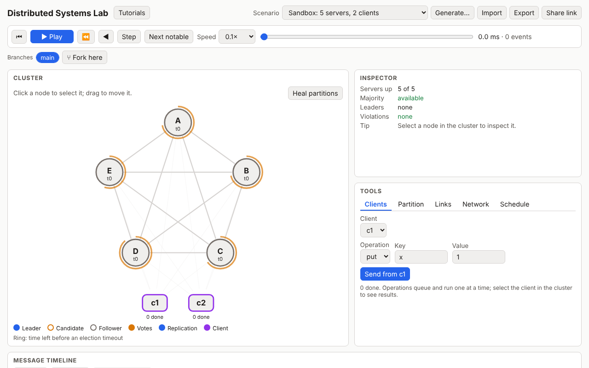589x368 pixels.
Task: Advance one event with Step
Action: pyautogui.click(x=129, y=37)
